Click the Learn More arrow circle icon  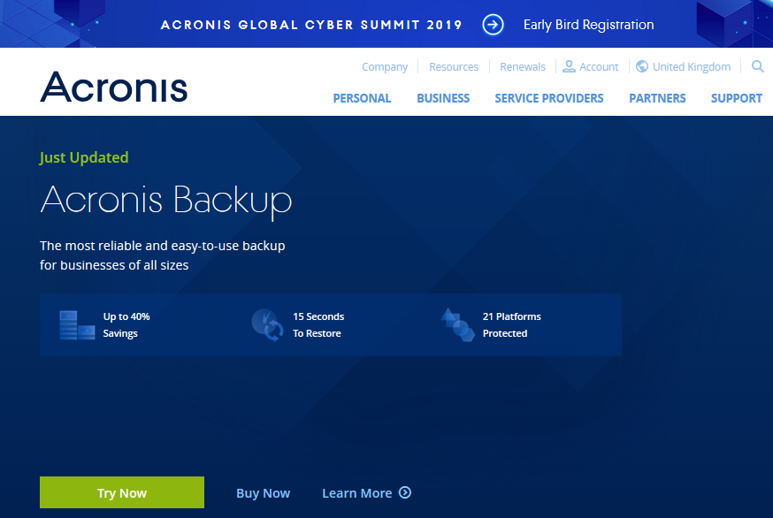405,492
